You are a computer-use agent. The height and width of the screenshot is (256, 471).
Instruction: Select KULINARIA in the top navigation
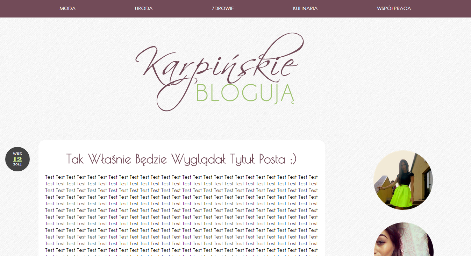(305, 8)
